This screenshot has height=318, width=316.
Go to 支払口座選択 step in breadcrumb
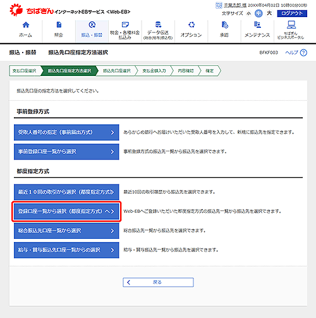pos(25,71)
